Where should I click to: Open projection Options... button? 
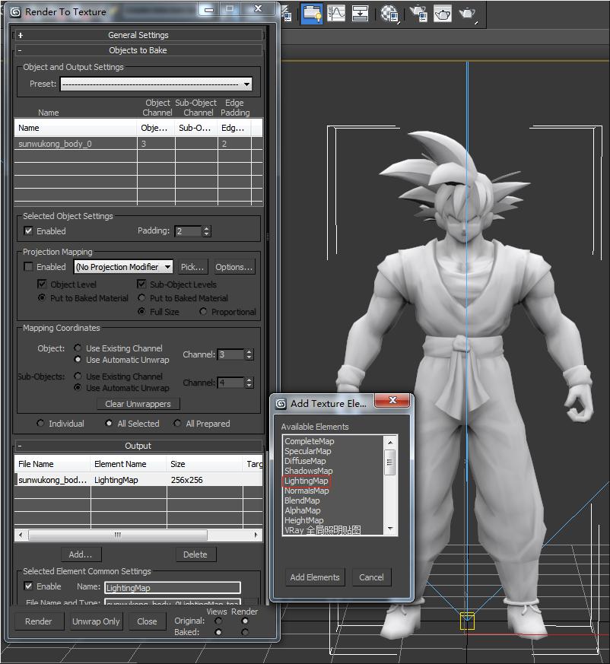pyautogui.click(x=234, y=267)
